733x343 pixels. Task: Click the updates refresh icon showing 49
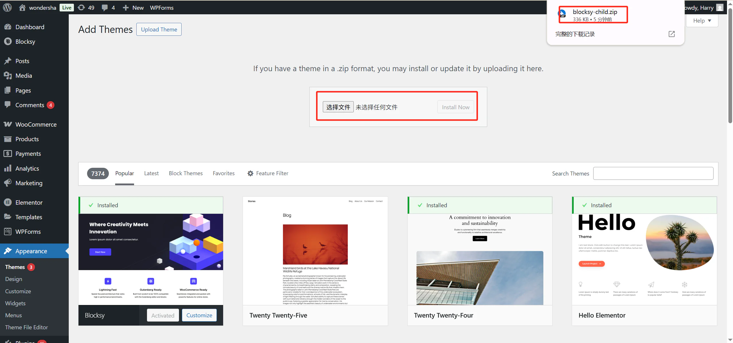point(82,7)
